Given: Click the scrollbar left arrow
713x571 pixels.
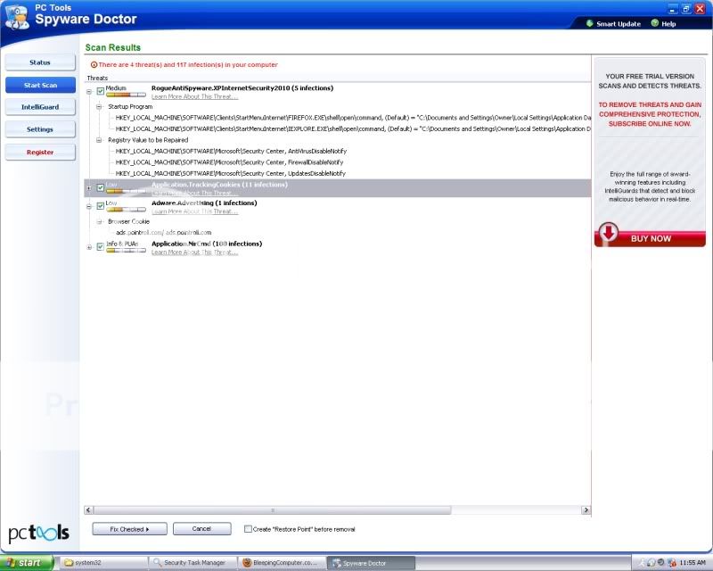Looking at the screenshot, I should click(x=88, y=510).
